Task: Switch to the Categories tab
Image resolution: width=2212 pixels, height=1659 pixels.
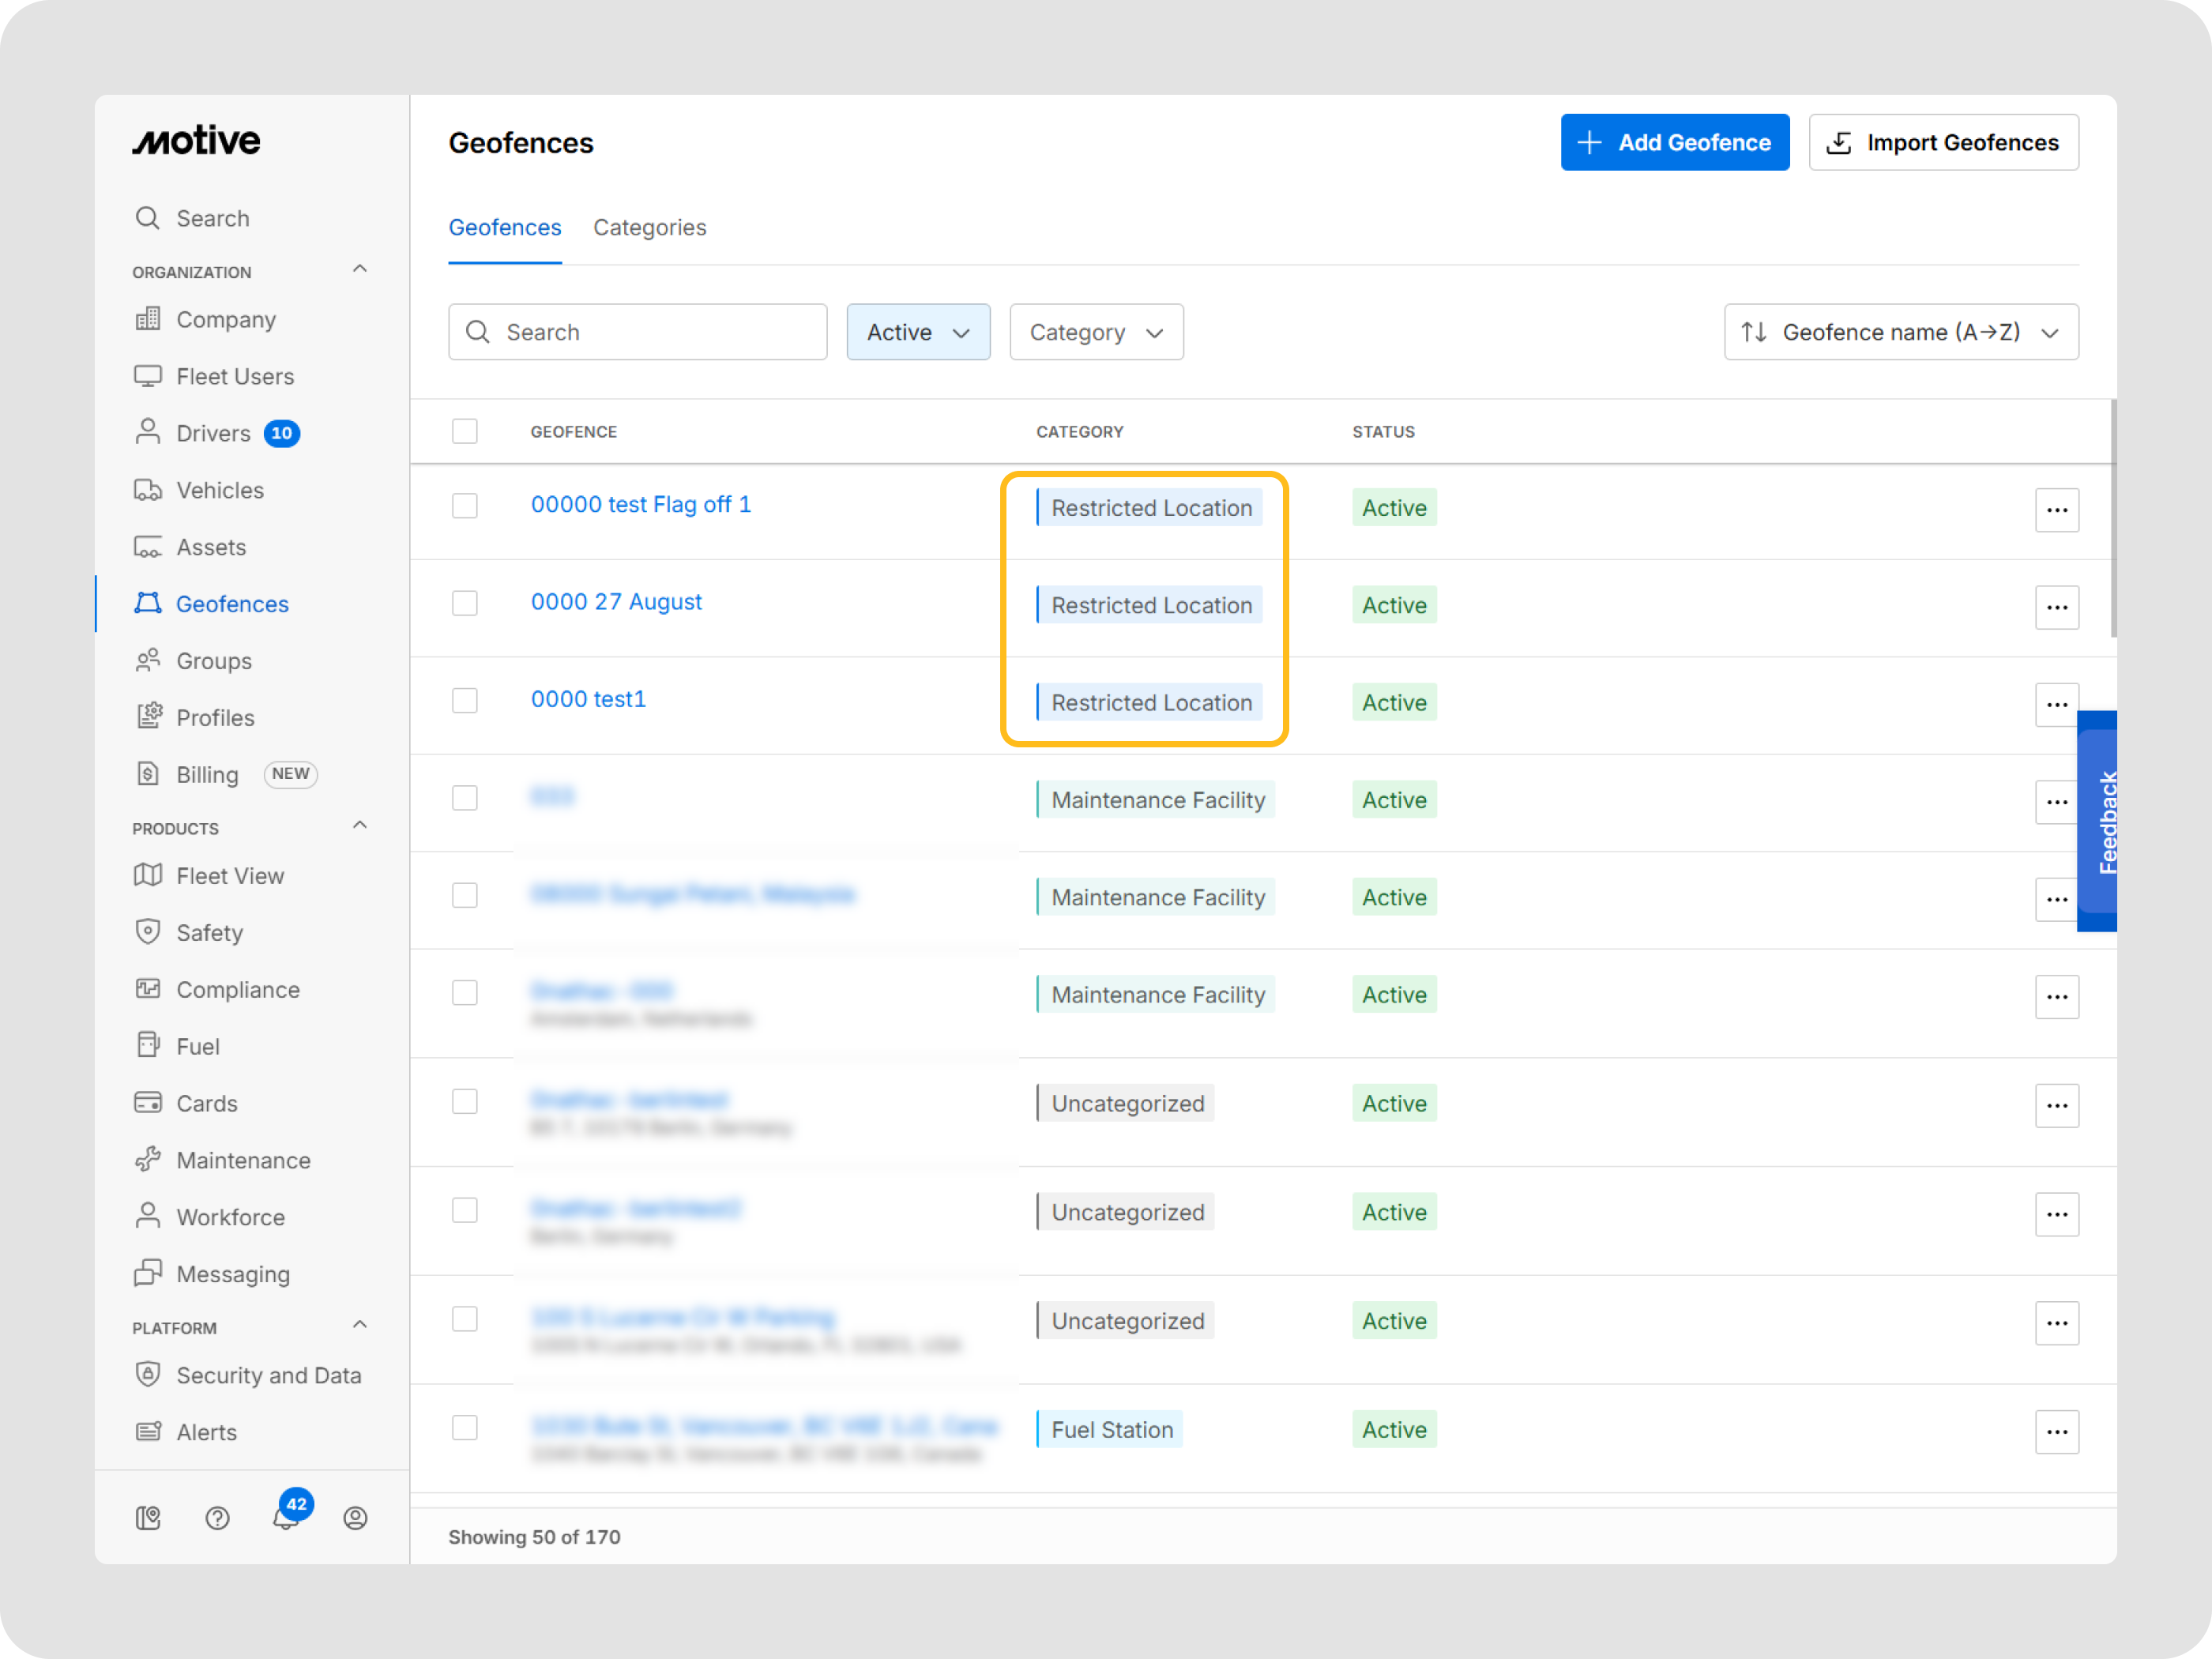Action: (649, 228)
